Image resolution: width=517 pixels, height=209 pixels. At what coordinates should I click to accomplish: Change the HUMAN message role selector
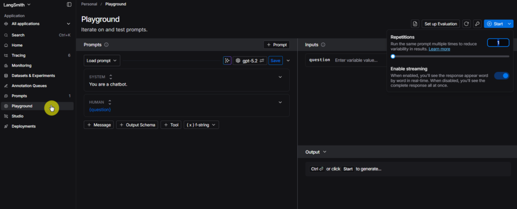tap(110, 102)
